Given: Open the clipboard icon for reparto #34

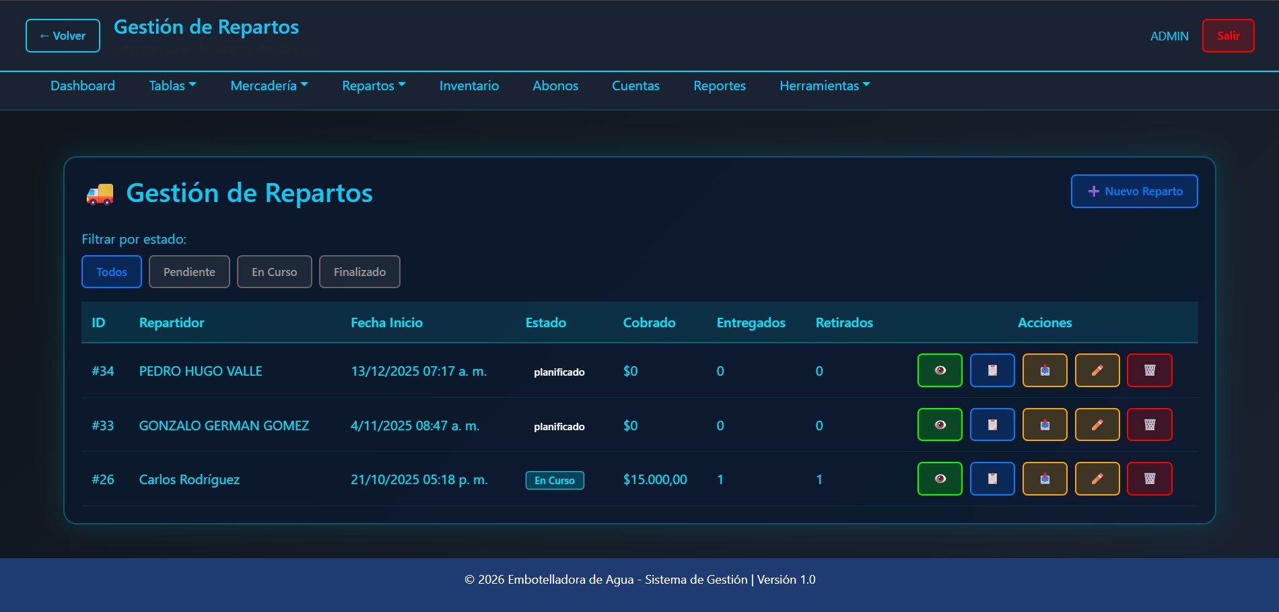Looking at the screenshot, I should tap(992, 370).
